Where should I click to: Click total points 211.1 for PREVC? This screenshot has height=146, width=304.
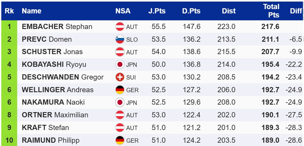click(x=270, y=39)
